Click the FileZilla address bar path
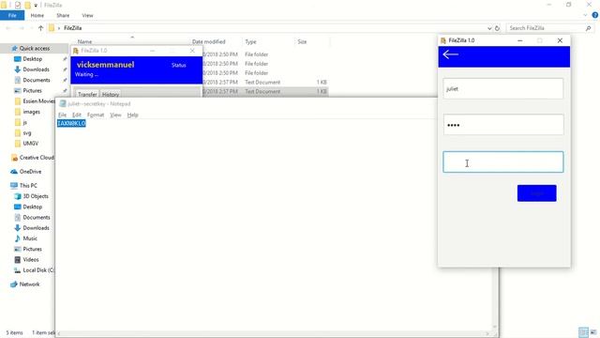Screen dimensions: 600x338 tap(73, 28)
